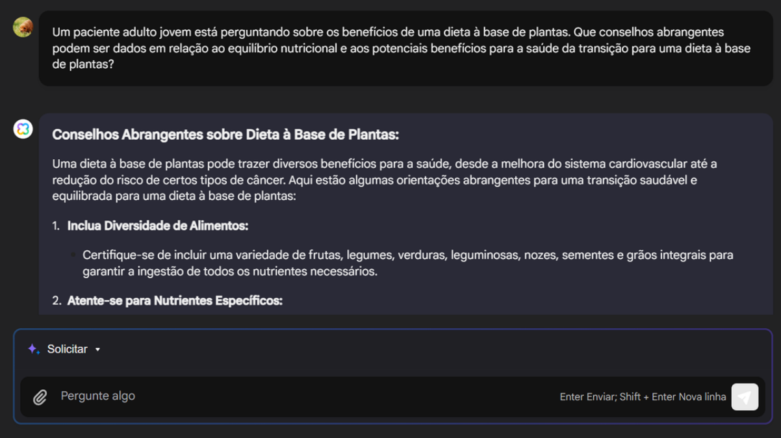Send the message with the paper-plane button
This screenshot has width=781, height=438.
745,396
